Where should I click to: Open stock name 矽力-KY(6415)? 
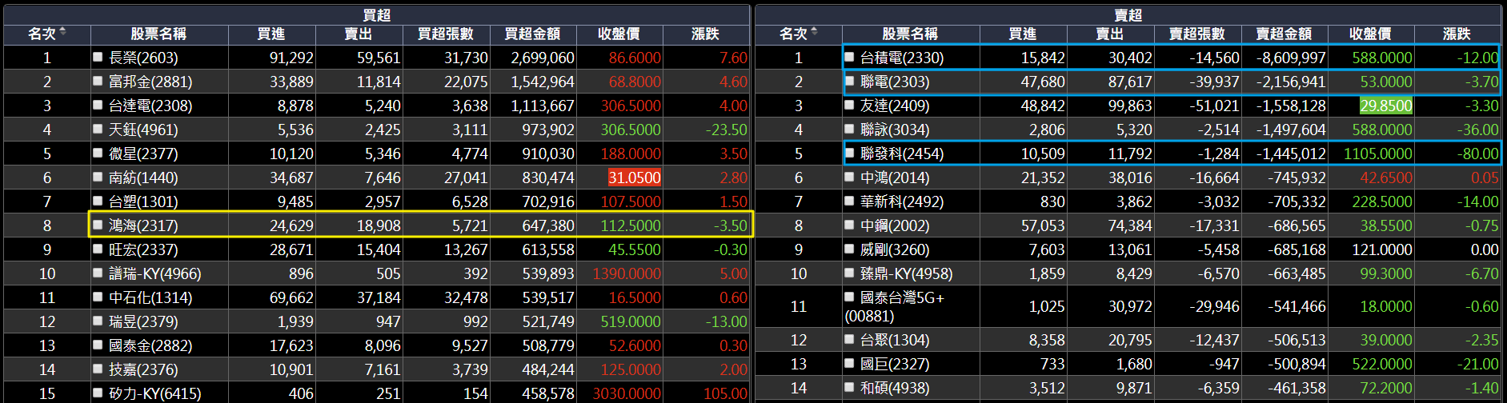tap(155, 393)
